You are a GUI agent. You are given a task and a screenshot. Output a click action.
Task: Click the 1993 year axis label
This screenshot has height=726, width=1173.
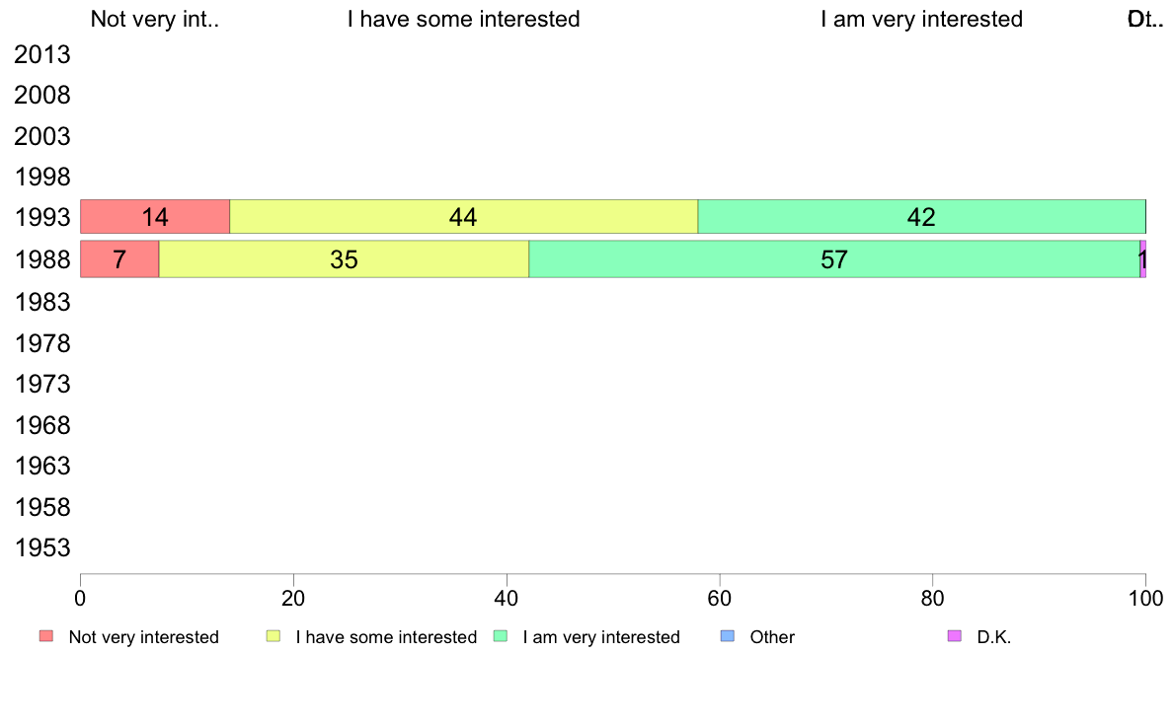tap(41, 218)
